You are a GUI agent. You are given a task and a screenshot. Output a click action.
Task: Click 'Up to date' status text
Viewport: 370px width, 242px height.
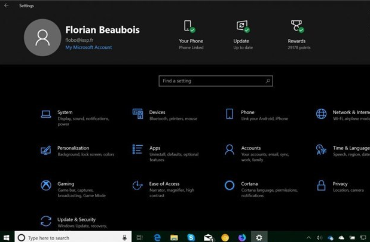[x=243, y=48]
